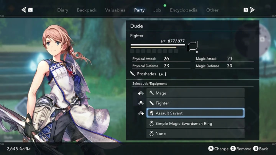Click the diamond marker next to Mage
This screenshot has height=155, width=276.
click(141, 93)
